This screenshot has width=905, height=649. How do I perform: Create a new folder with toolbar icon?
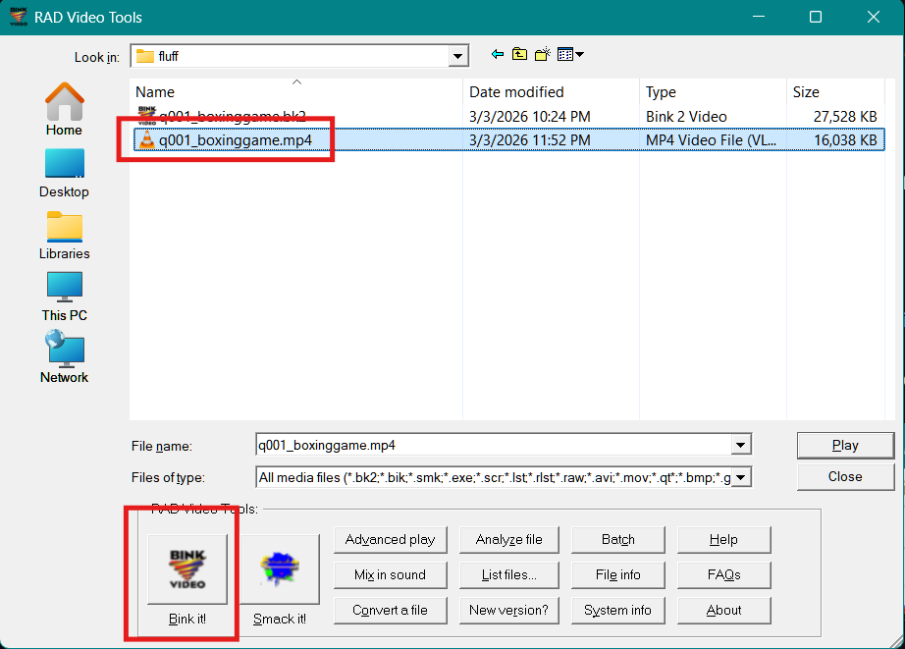(x=543, y=54)
